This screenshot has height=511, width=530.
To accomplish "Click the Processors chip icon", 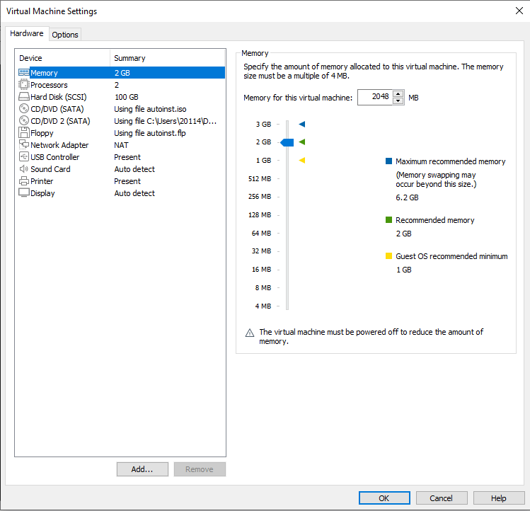I will coord(23,84).
